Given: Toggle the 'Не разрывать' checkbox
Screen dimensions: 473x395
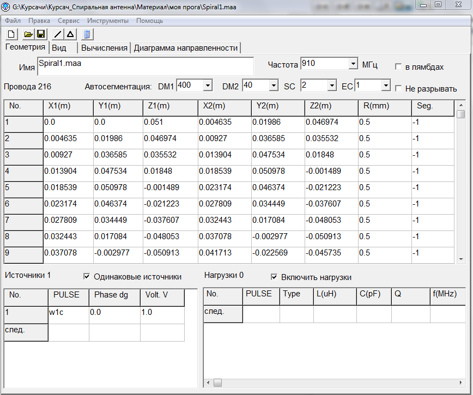Looking at the screenshot, I should click(x=399, y=88).
